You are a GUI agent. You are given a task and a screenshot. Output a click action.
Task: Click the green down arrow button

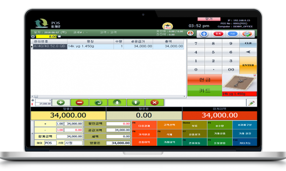tap(117, 102)
